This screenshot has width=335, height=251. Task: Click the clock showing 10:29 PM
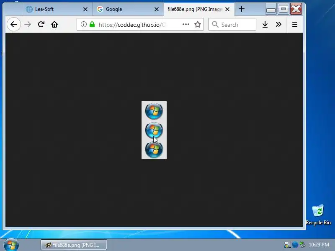click(x=319, y=245)
